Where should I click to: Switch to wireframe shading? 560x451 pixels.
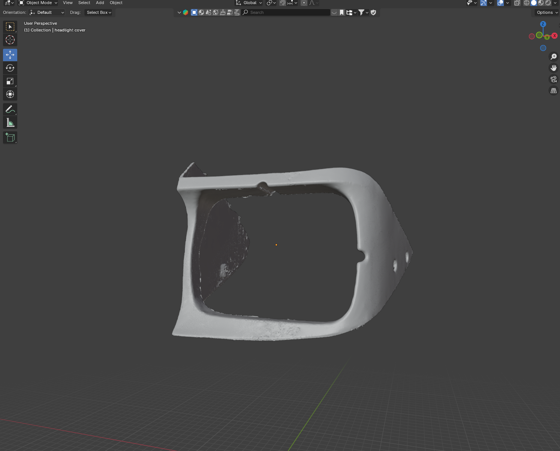[x=527, y=3]
